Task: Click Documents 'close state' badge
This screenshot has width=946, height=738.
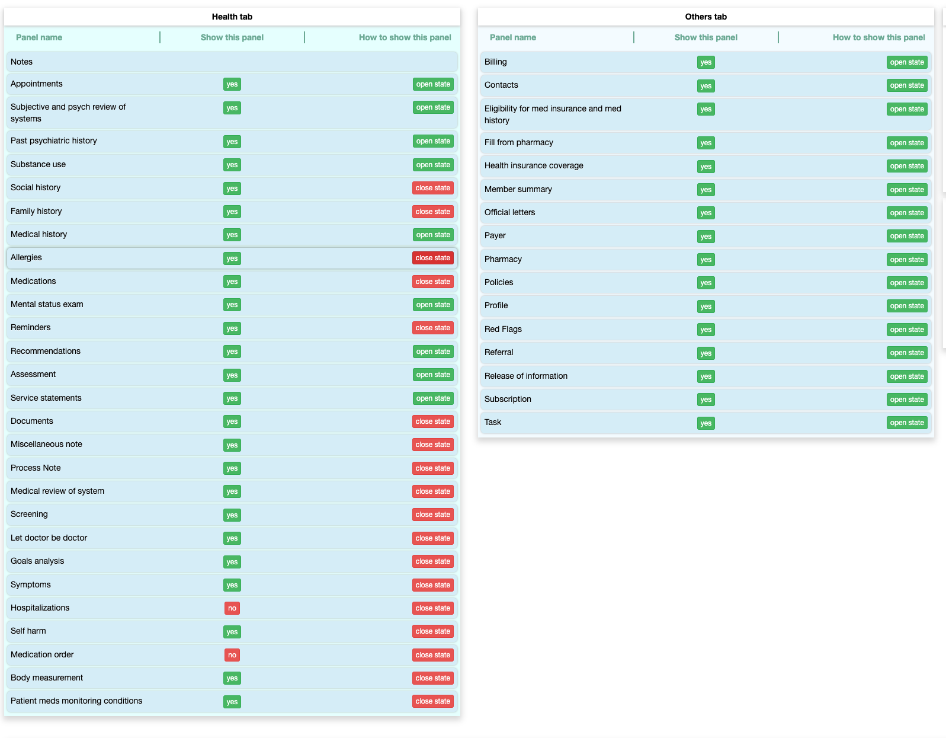Action: 433,421
